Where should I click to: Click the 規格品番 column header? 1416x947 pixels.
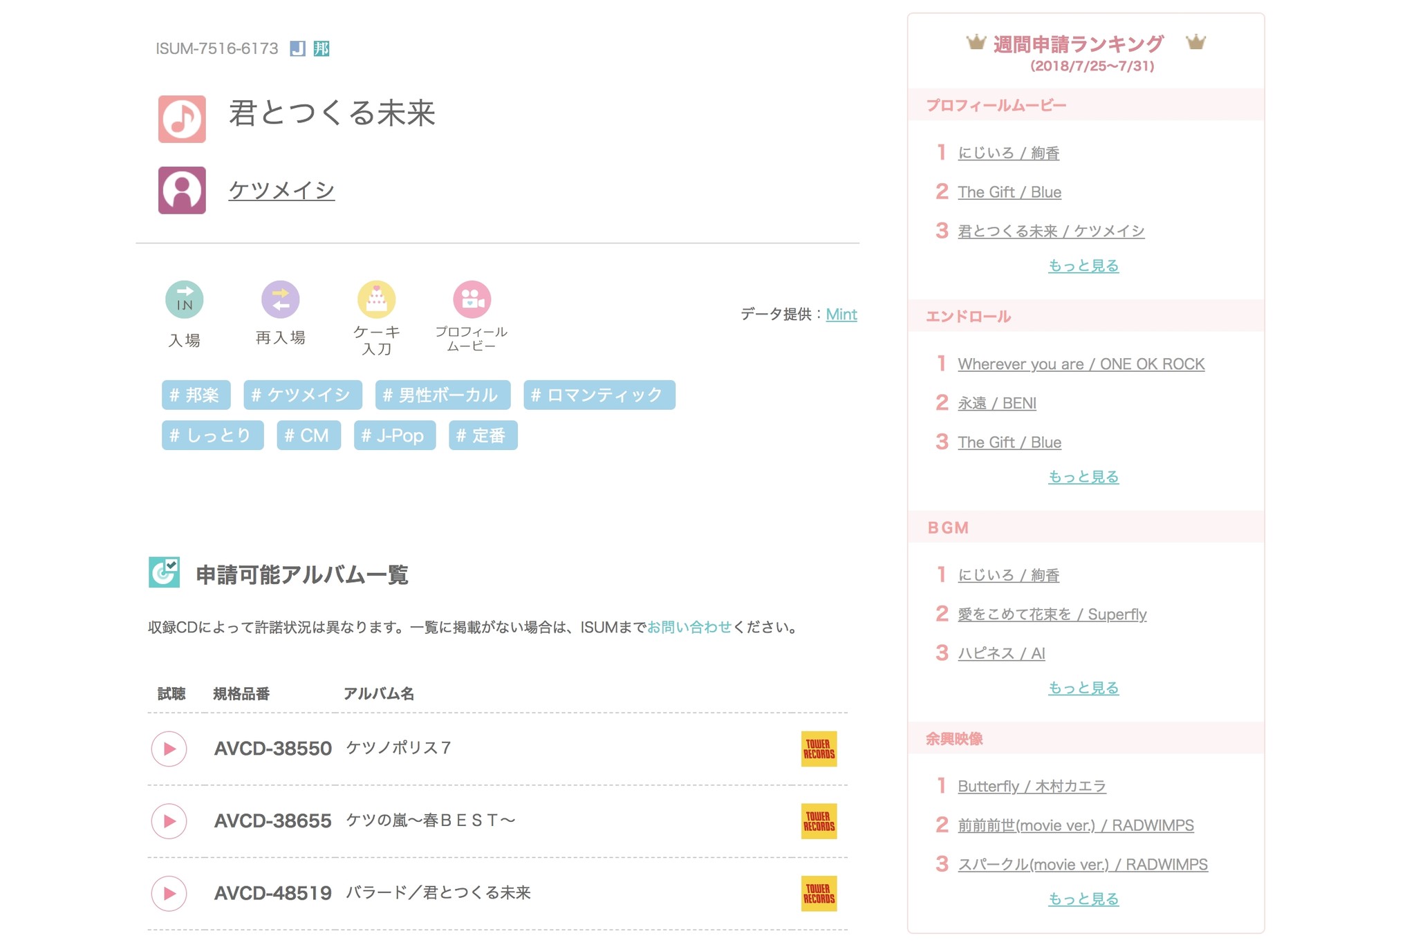coord(241,694)
